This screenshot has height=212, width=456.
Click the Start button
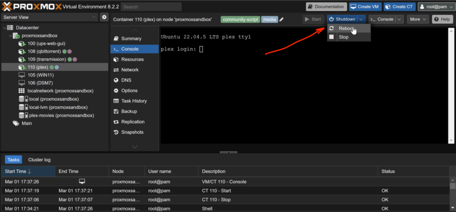[313, 19]
